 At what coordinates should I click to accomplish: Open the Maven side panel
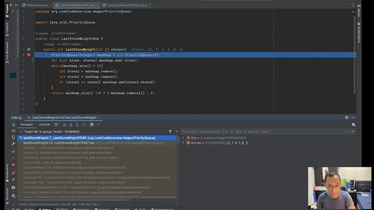359,10
